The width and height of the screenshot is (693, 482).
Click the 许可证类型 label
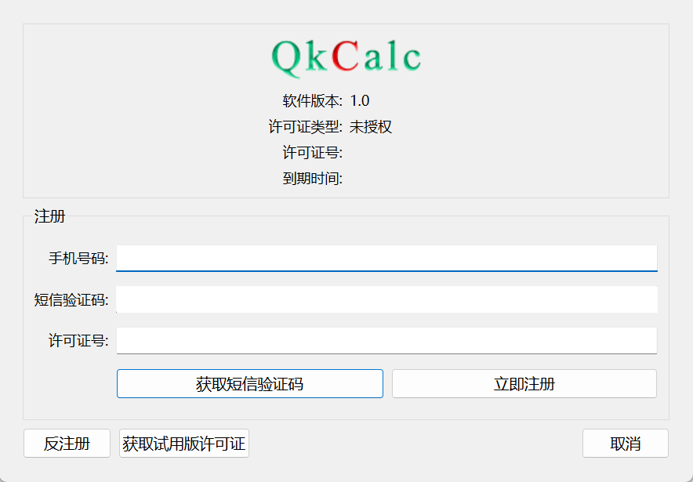point(305,127)
